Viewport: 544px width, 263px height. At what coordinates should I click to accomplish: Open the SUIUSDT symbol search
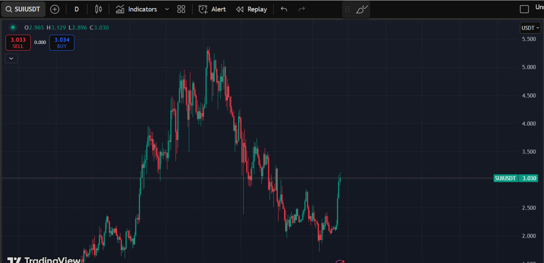(23, 9)
